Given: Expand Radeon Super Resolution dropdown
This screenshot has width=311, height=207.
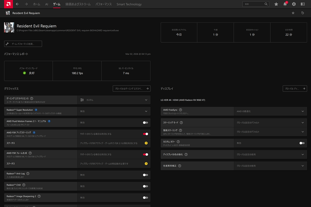Looking at the screenshot, I should tap(146, 111).
